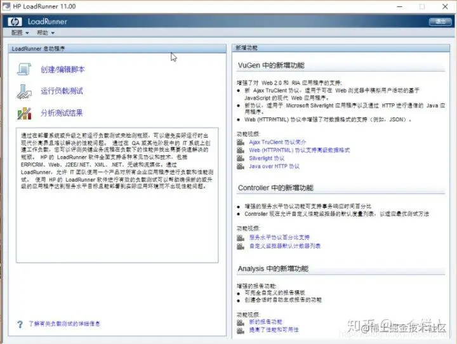Click video icon beside Java over HTTP 协议

coord(241,166)
